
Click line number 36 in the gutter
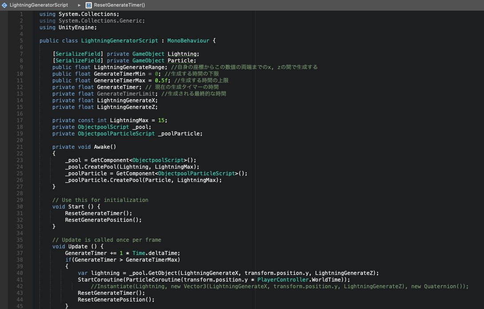[x=20, y=247]
